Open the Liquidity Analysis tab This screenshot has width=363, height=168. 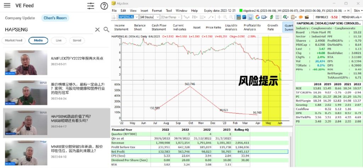[231, 27]
